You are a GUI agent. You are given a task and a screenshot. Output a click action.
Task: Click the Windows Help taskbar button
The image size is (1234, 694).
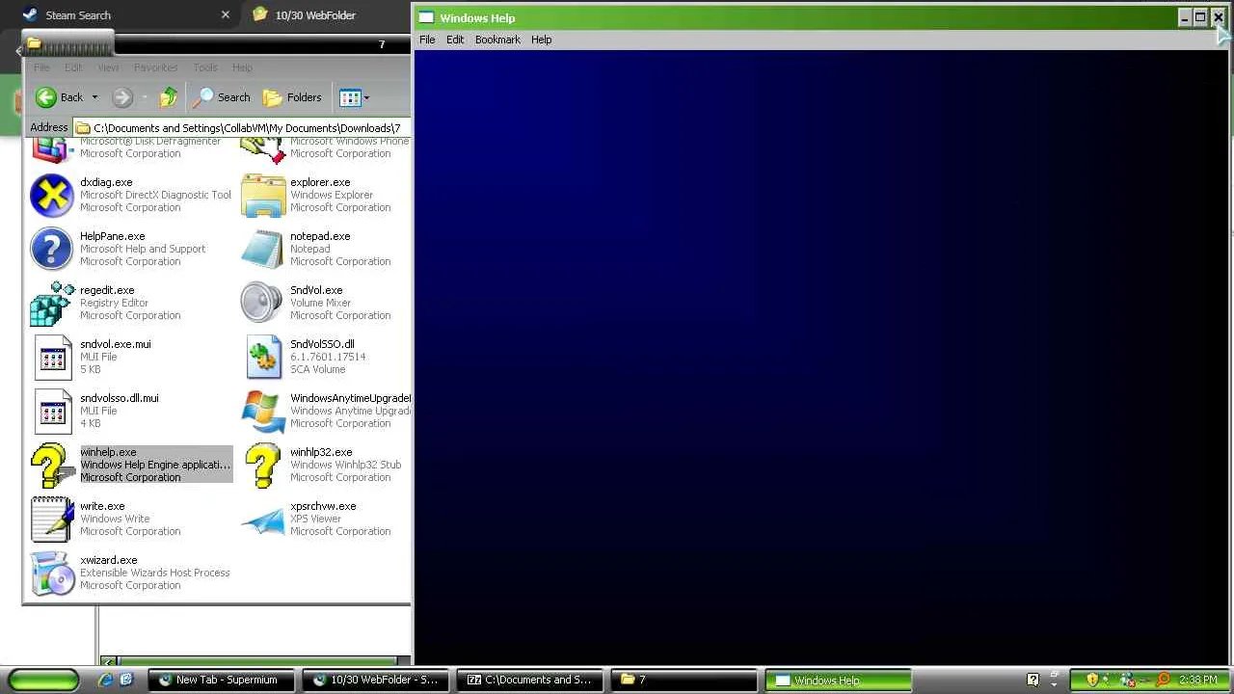(x=838, y=680)
